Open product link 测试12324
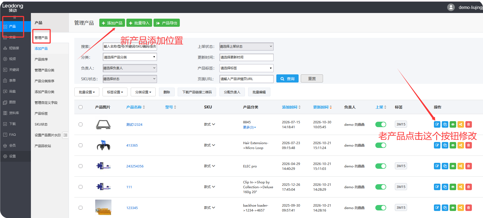Viewport: 483px width, 218px height. click(x=134, y=125)
